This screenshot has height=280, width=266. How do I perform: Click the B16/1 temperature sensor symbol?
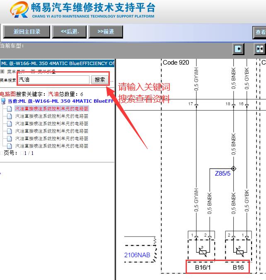[x=203, y=252]
